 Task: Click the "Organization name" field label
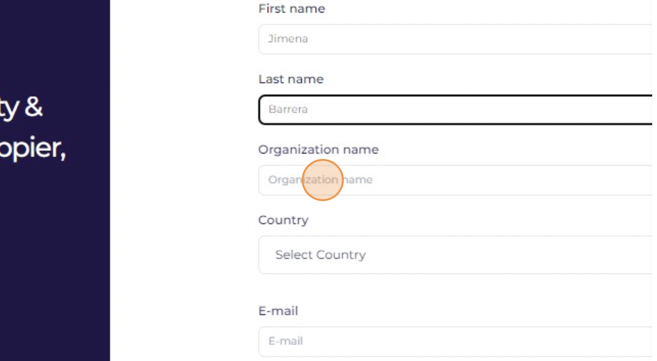318,149
